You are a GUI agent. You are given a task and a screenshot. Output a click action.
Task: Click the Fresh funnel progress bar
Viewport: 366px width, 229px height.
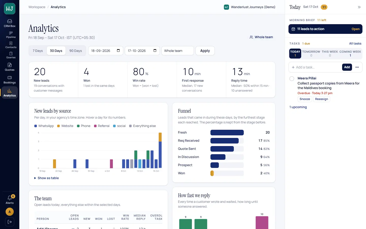(227, 133)
